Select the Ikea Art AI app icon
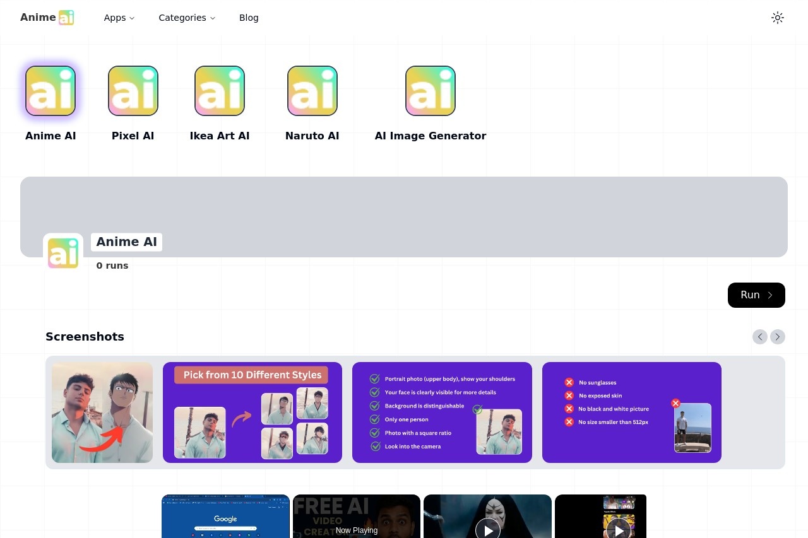This screenshot has height=538, width=808. tap(220, 91)
